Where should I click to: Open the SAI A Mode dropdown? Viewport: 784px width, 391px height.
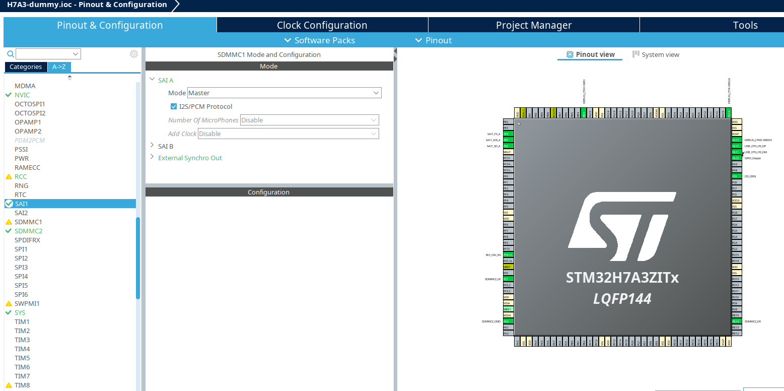coord(376,93)
